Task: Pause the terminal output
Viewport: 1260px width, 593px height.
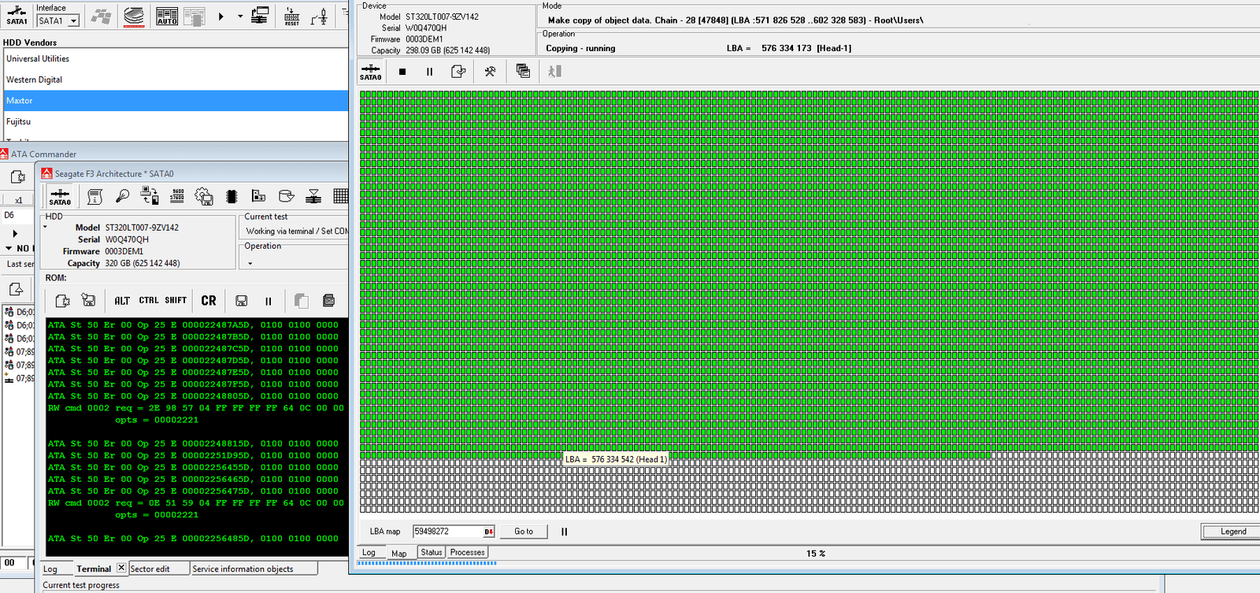Action: coord(269,301)
